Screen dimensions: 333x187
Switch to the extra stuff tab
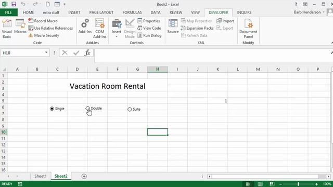tap(51, 12)
